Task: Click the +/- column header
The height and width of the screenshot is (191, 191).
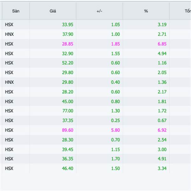Action: tap(99, 11)
